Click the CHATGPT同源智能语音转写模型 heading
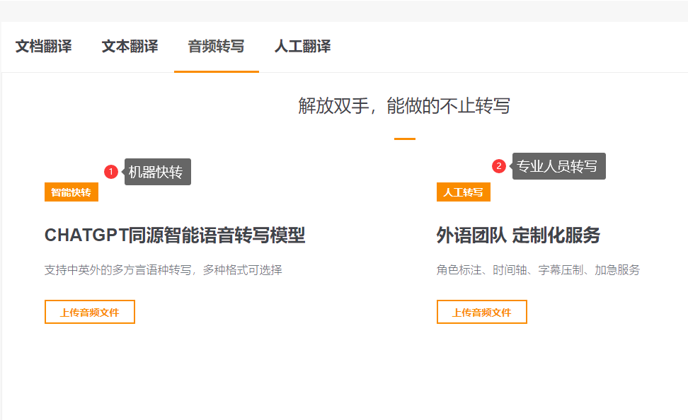This screenshot has width=688, height=420. [175, 235]
